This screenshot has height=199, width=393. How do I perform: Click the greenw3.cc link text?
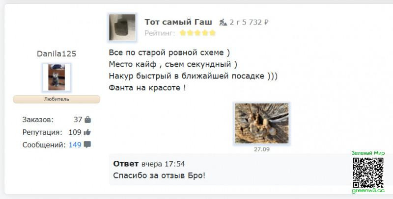pos(368,191)
